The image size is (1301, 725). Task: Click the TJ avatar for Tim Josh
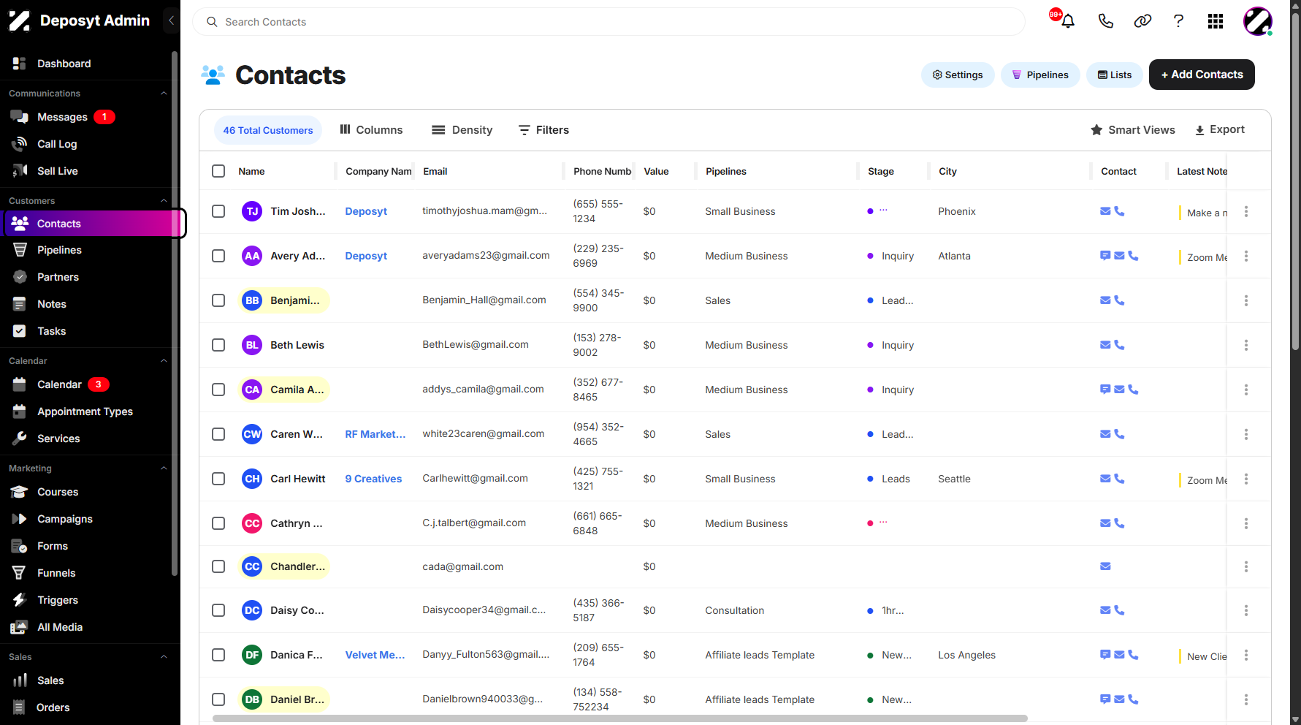252,211
